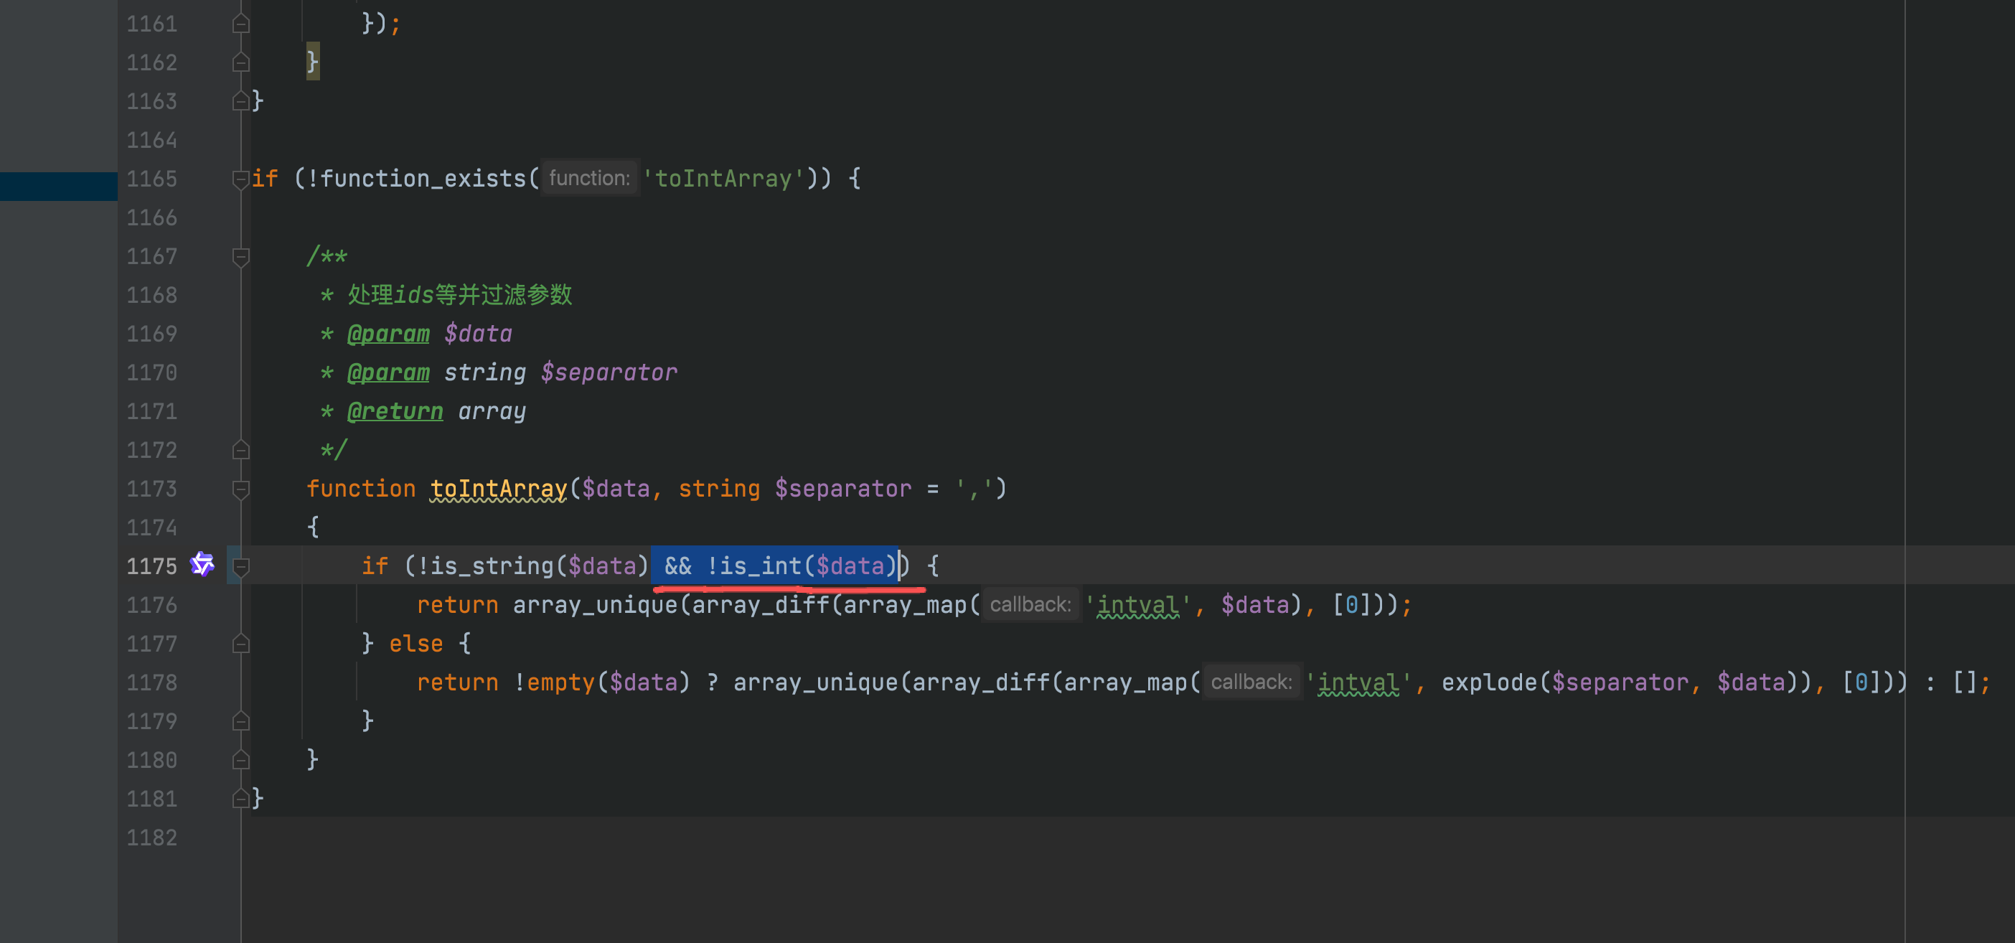Viewport: 2015px width, 943px height.
Task: Click line number 1176 in the gutter
Action: click(x=151, y=605)
